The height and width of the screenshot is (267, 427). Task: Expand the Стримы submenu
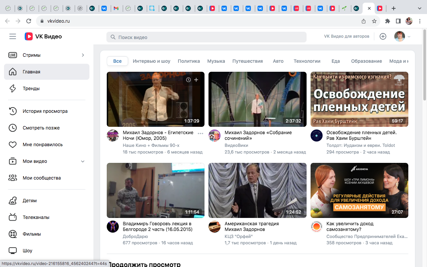point(83,55)
